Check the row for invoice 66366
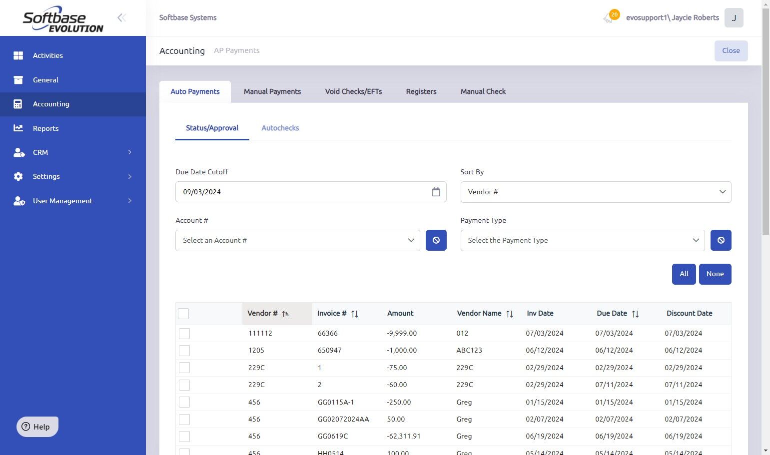This screenshot has height=455, width=770. pyautogui.click(x=184, y=334)
